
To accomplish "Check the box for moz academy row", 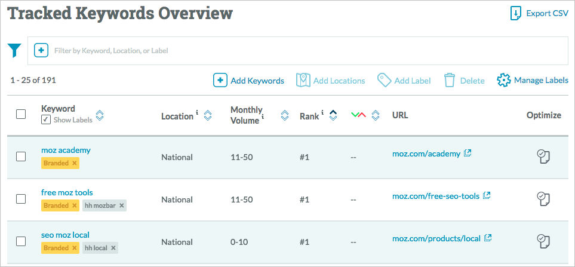I will (21, 156).
